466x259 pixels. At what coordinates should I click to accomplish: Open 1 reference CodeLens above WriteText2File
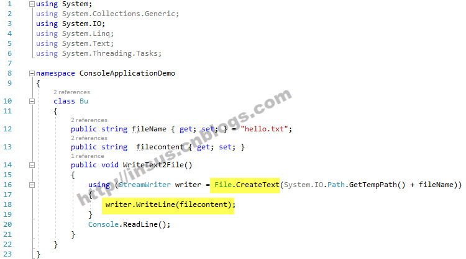click(88, 156)
